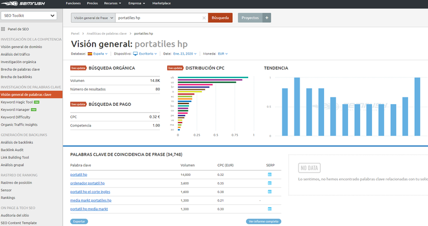Image resolution: width=428 pixels, height=226 pixels.
Task: Open Investigación orgánica
Action: coord(18,62)
